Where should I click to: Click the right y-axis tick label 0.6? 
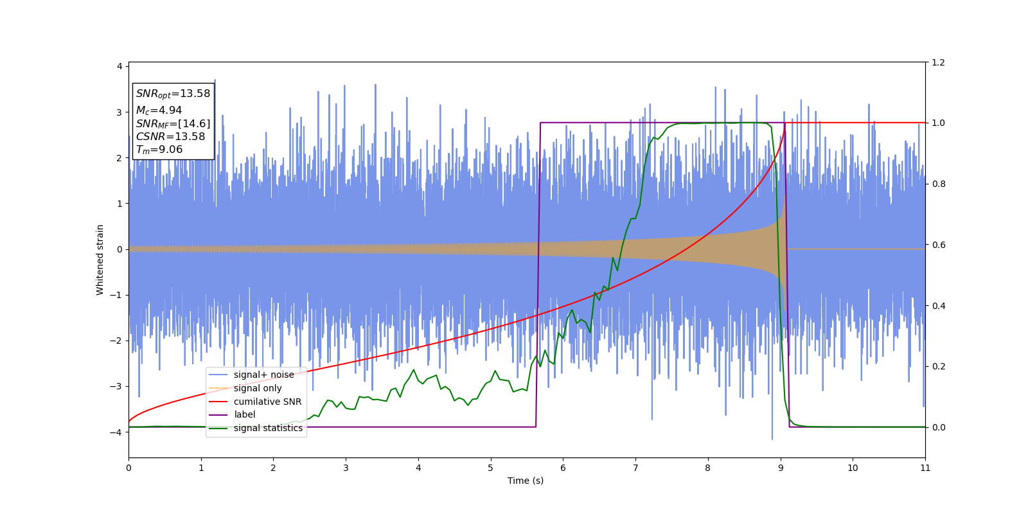point(938,245)
